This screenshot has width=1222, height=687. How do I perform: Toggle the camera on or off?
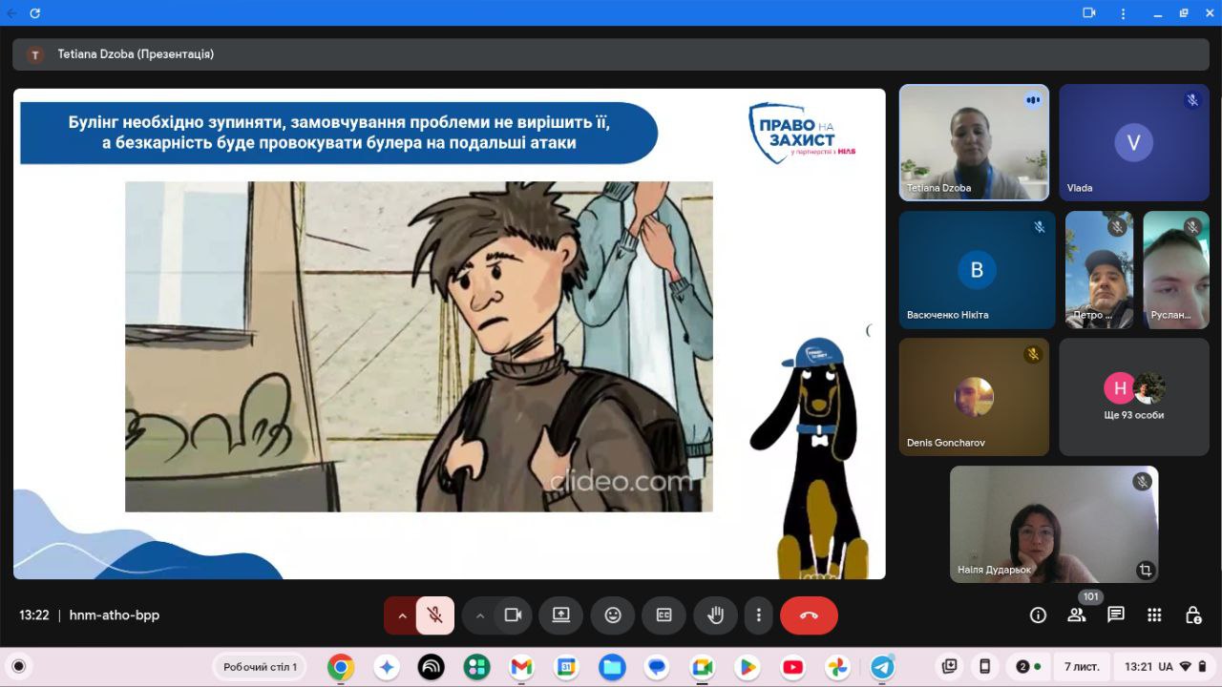tap(513, 615)
